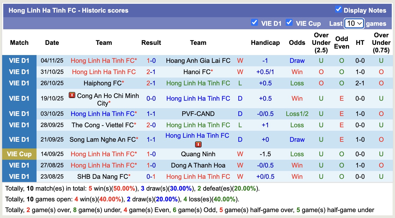Click The Cong - Viettel FC link
395x218 pixels.
tap(103, 125)
